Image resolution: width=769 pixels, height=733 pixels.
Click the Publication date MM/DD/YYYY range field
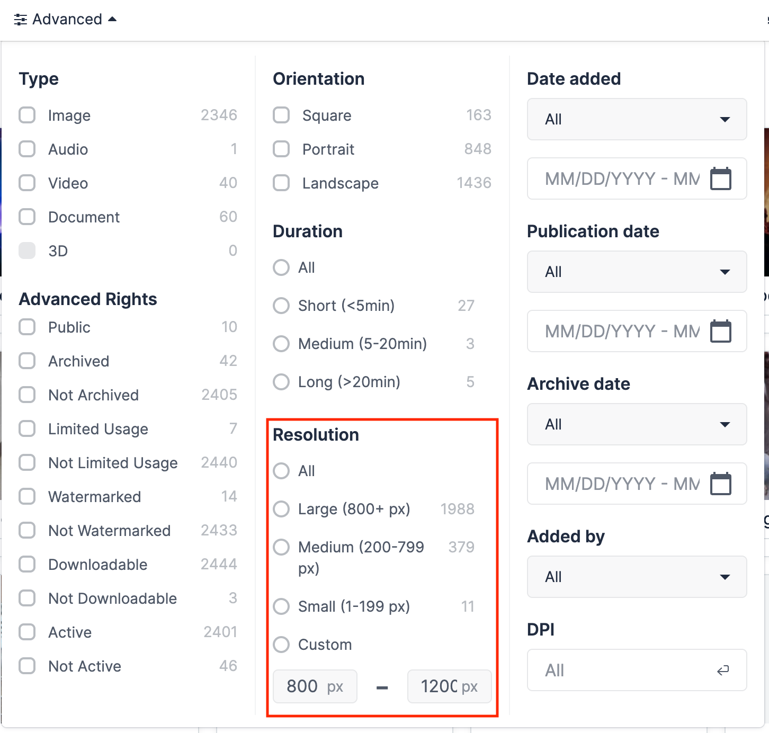637,331
